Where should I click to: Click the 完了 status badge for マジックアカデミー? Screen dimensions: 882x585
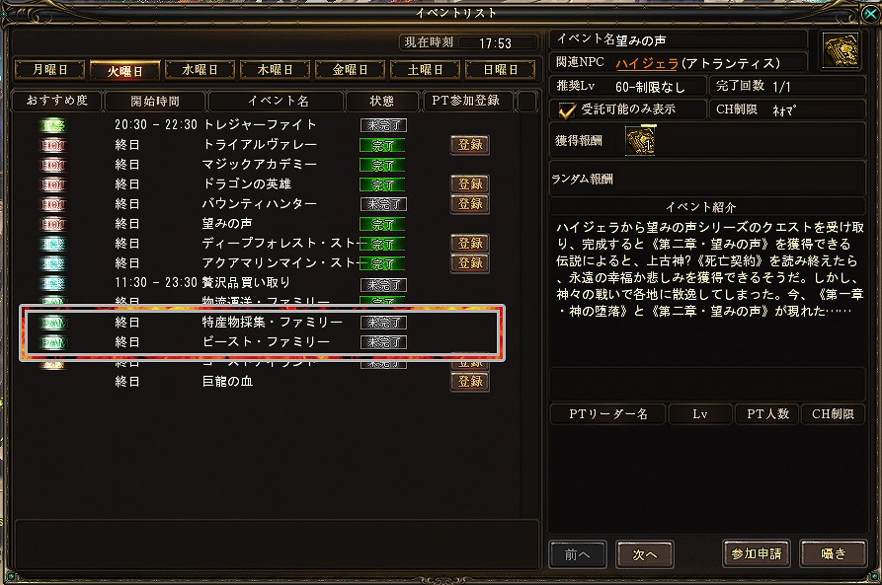[382, 165]
